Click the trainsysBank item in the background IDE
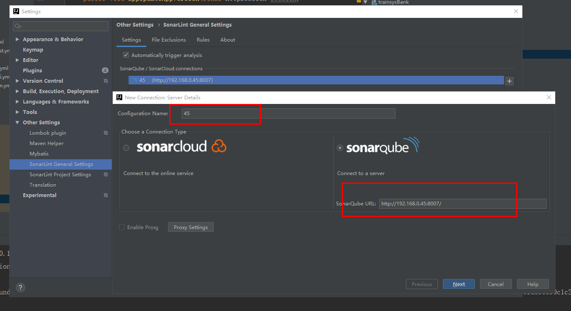Image resolution: width=571 pixels, height=311 pixels. 393,2
